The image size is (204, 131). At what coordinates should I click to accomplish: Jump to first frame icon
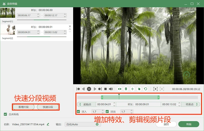[78, 89]
